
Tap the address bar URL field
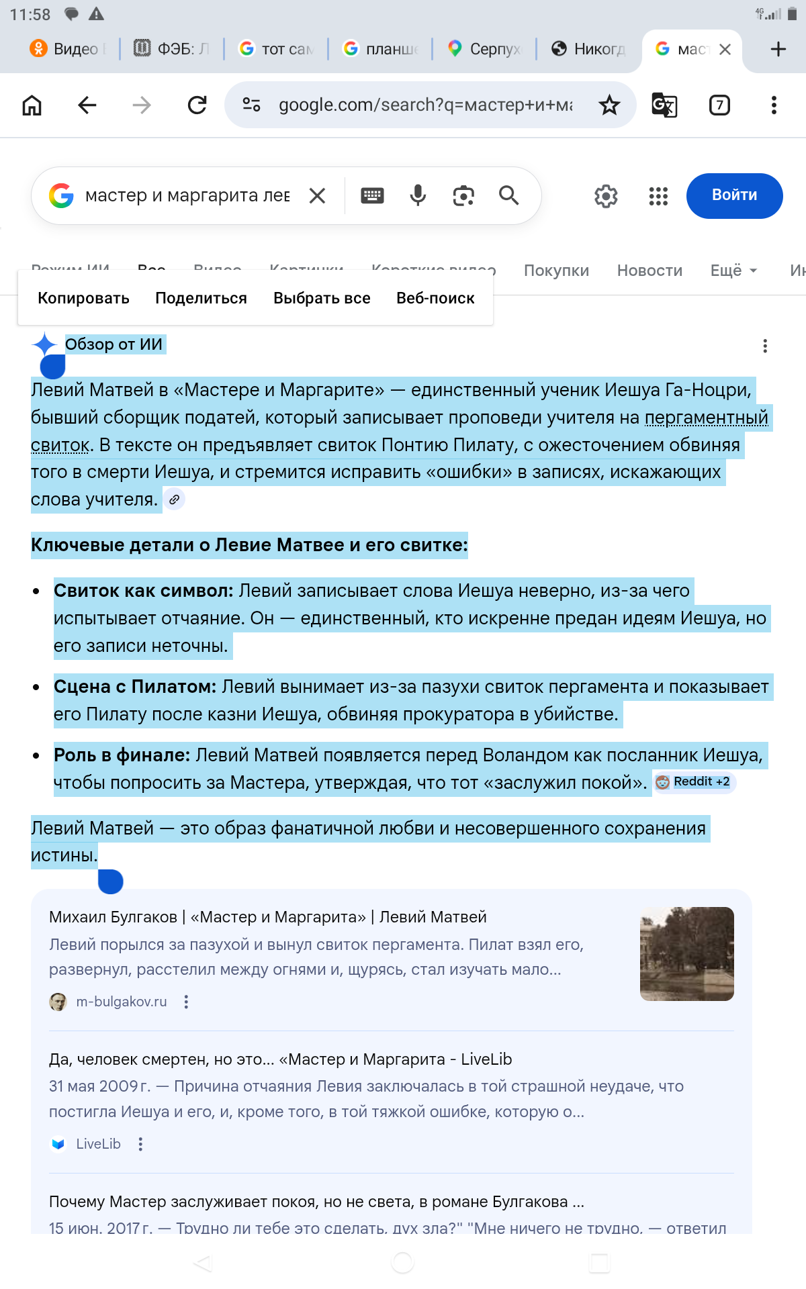pos(424,105)
